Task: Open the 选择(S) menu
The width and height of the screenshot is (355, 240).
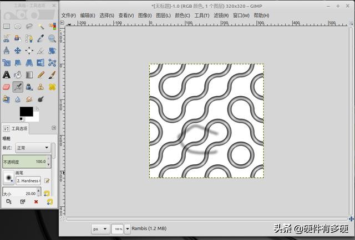Action: [x=106, y=15]
